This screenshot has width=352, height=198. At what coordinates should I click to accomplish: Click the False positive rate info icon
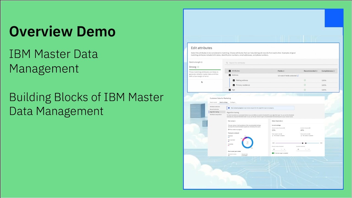tap(310, 134)
